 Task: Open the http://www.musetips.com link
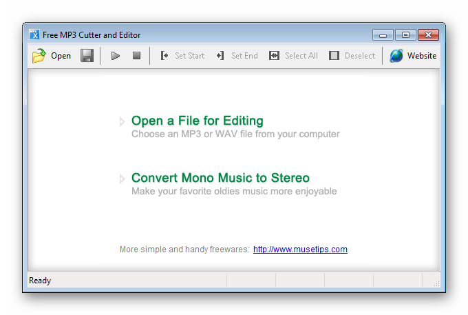pos(300,250)
